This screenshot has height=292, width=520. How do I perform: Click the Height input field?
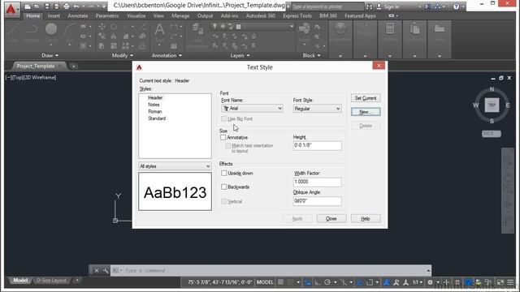click(x=318, y=146)
